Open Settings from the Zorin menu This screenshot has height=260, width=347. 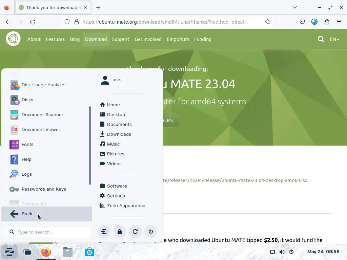coord(113,196)
